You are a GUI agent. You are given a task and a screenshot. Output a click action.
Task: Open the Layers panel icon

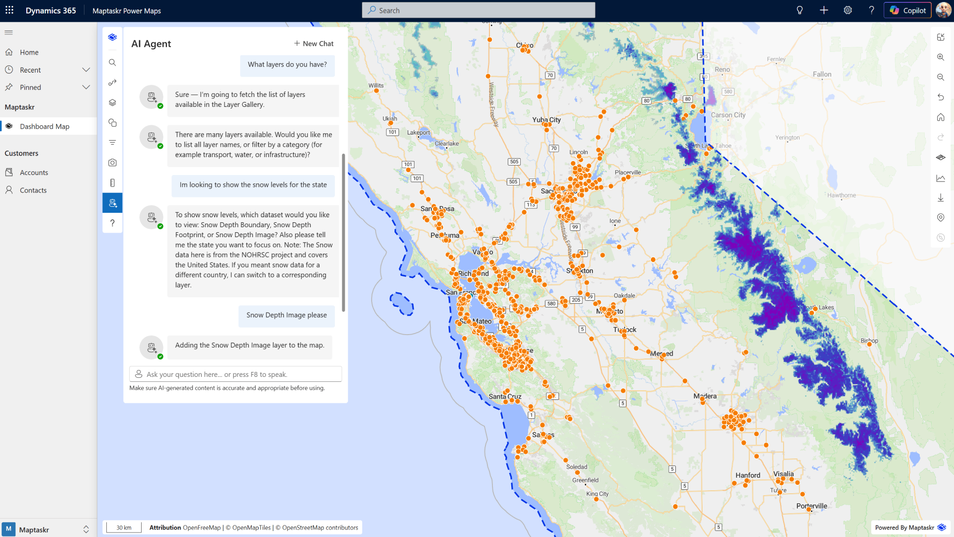[112, 102]
